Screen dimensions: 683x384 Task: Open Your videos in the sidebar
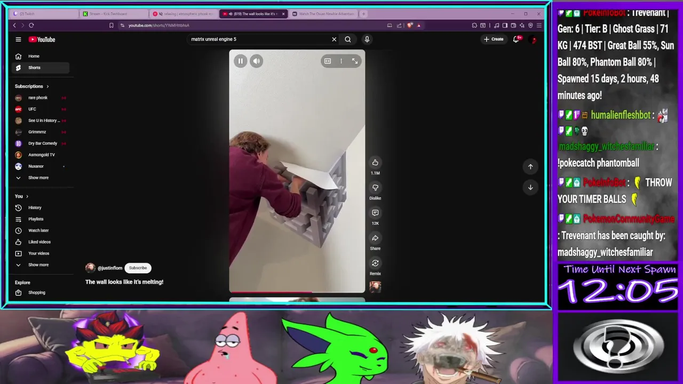[41, 253]
